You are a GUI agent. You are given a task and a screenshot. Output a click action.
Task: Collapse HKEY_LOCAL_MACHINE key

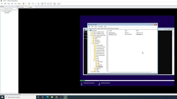91,35
